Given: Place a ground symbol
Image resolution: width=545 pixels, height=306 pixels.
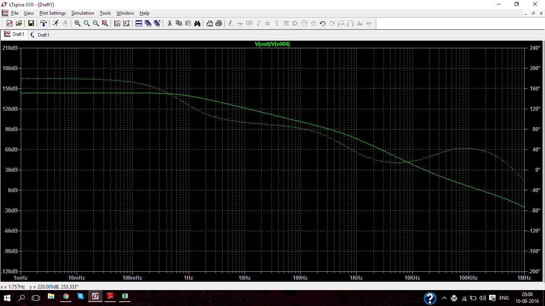Looking at the screenshot, I should click(240, 24).
